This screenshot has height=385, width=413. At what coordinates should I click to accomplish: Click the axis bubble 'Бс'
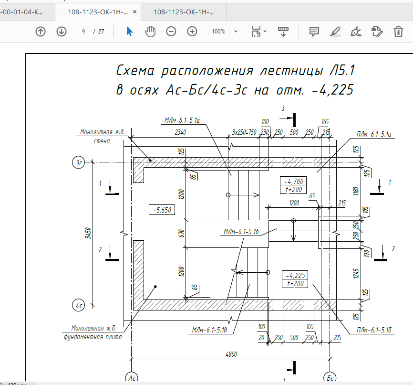click(330, 378)
